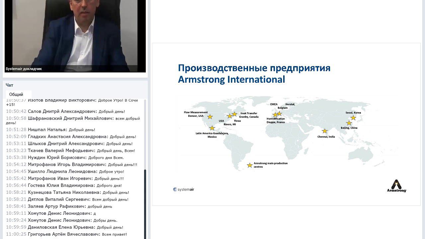Click the Armstrong logo on slide
The height and width of the screenshot is (239, 425).
[x=396, y=186]
